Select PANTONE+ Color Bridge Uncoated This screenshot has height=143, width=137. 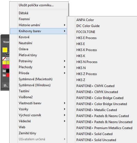102,104
